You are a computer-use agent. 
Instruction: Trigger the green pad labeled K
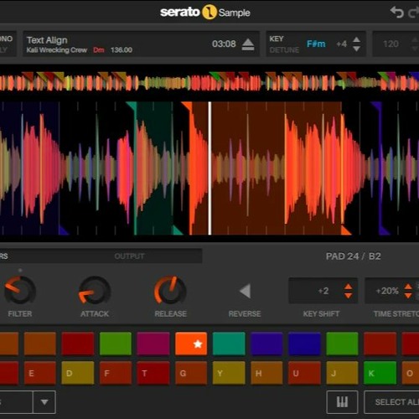click(380, 373)
